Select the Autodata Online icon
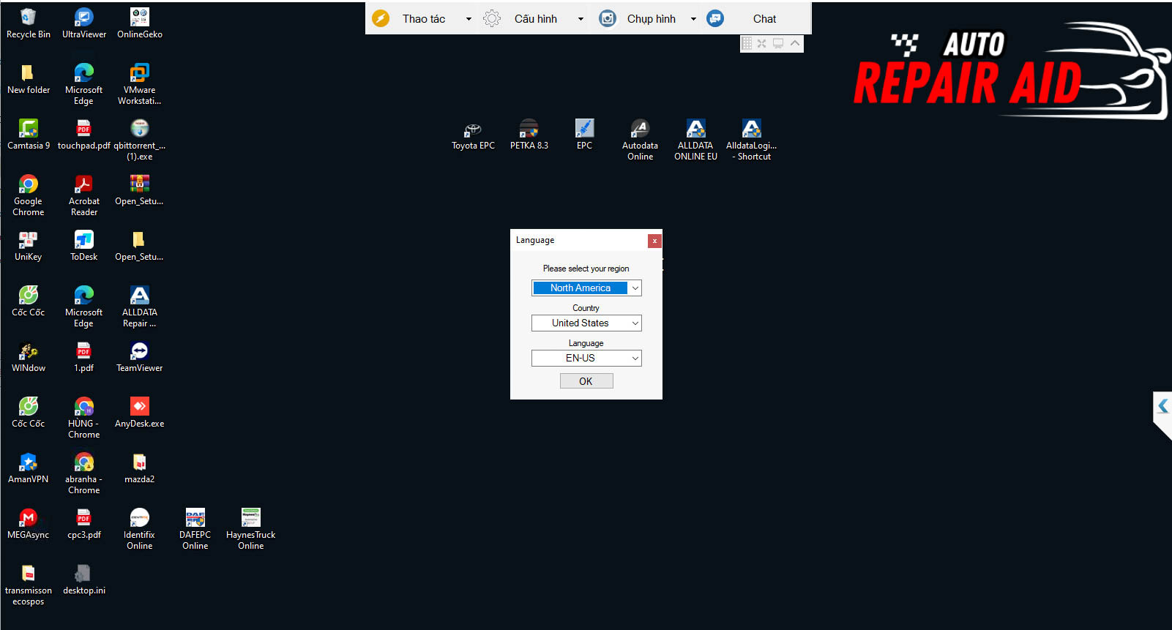 [641, 140]
